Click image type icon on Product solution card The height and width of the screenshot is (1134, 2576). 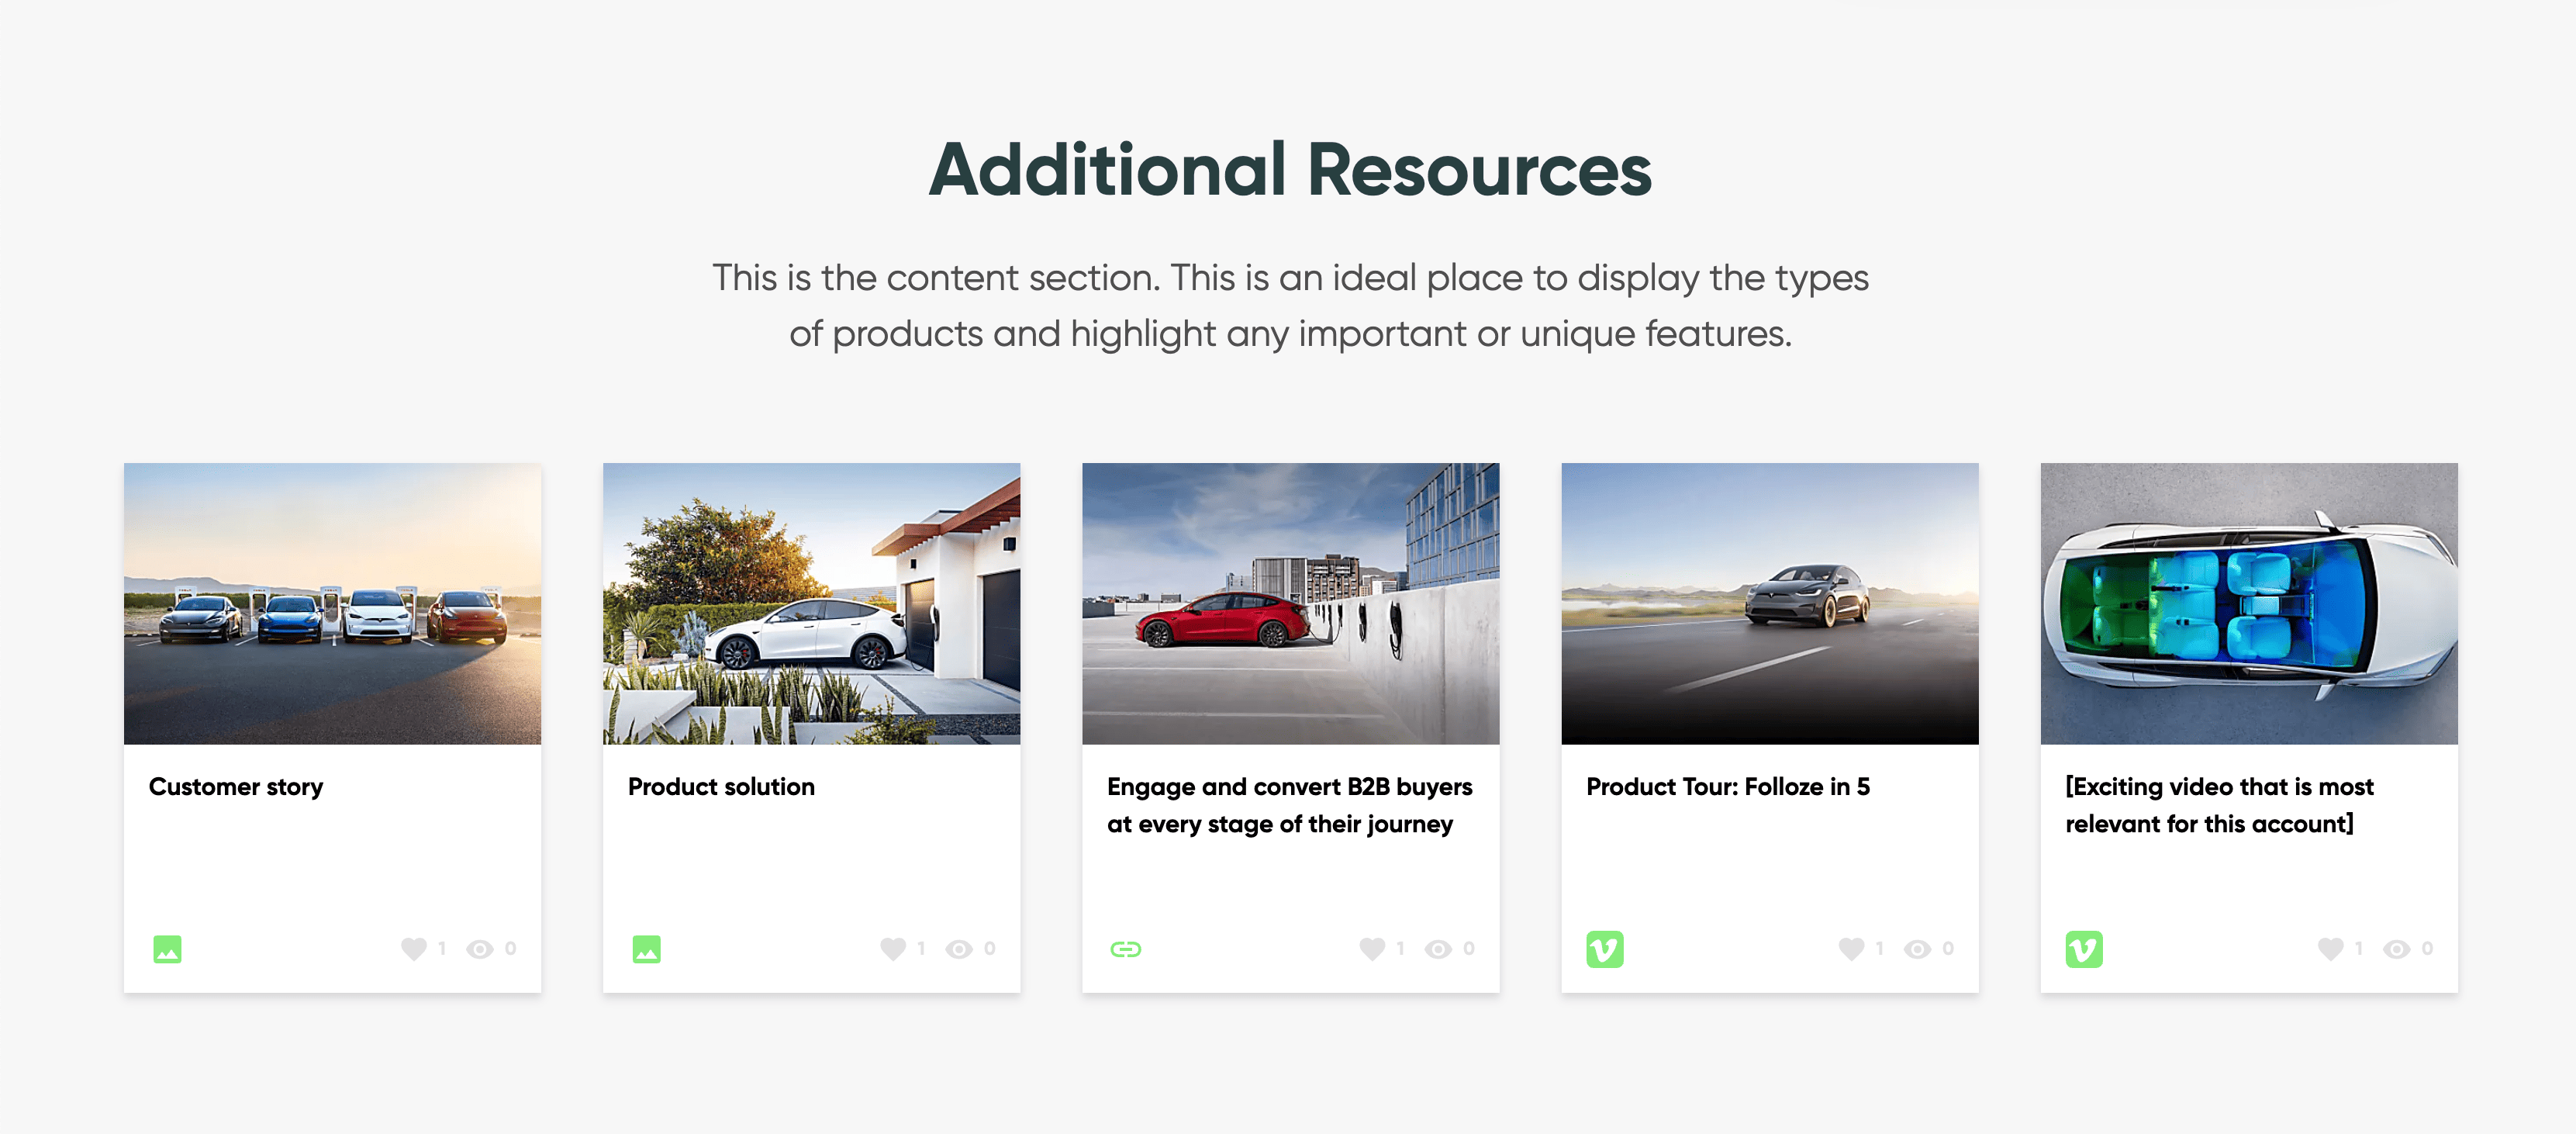tap(646, 948)
